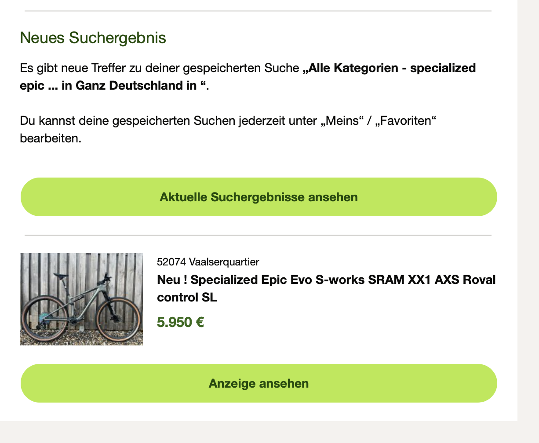Click 'control SL' in the listing title
This screenshot has height=443, width=539.
187,298
